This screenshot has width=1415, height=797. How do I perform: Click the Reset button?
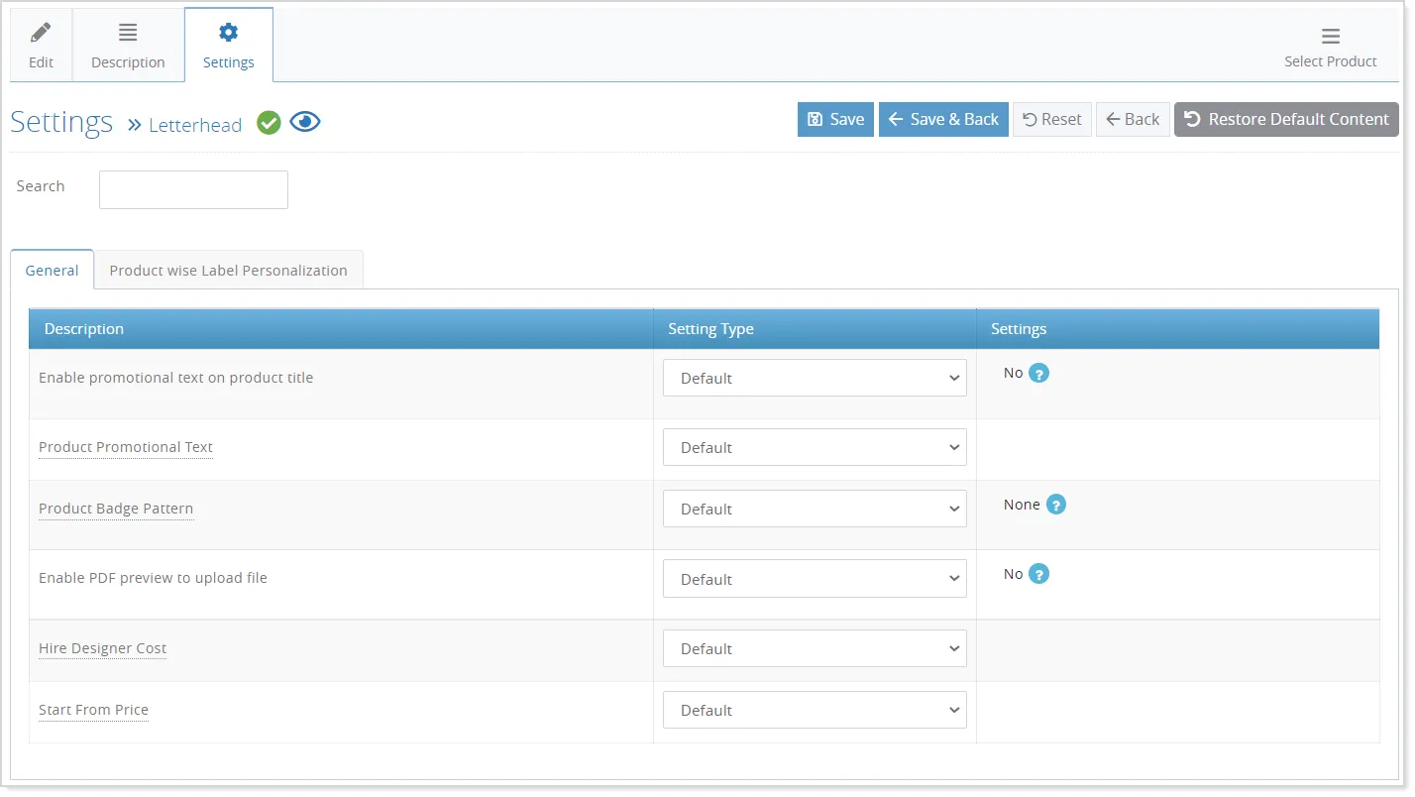click(1052, 119)
